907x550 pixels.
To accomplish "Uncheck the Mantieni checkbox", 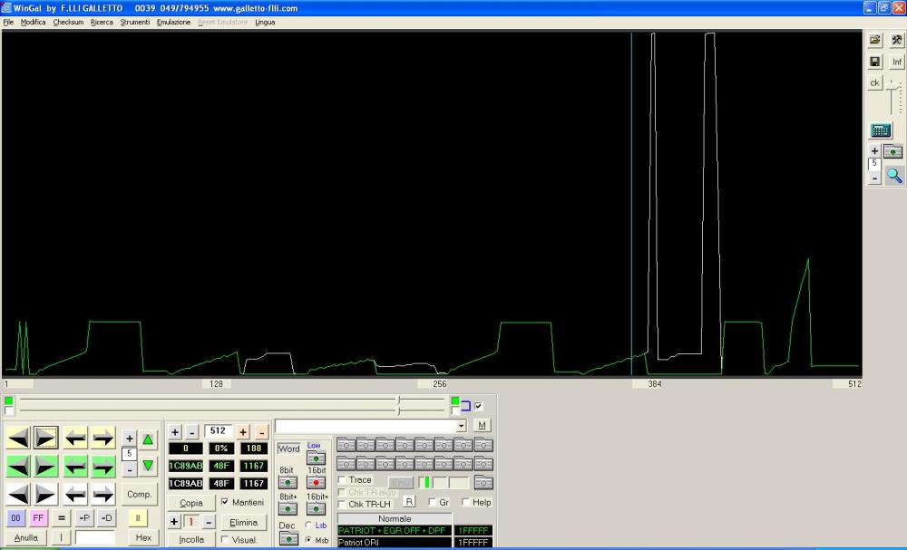I will (x=225, y=502).
